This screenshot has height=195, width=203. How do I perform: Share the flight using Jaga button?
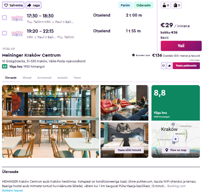tap(33, 5)
